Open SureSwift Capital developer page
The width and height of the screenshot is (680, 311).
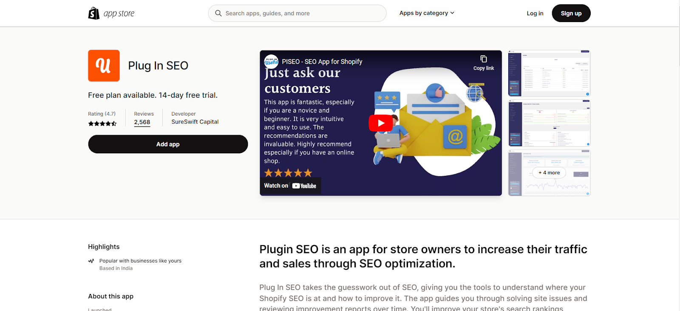coord(195,122)
